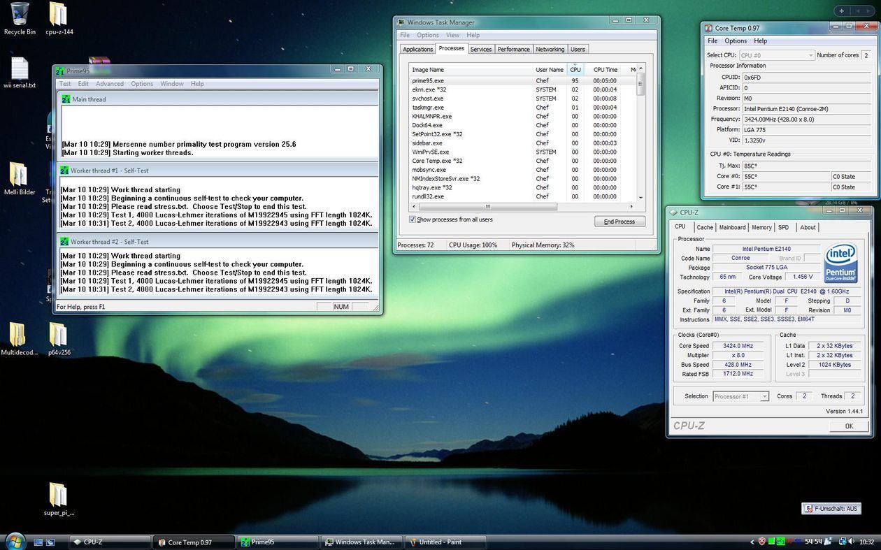Image resolution: width=881 pixels, height=550 pixels.
Task: Switch to the Networking tab
Action: pos(550,50)
